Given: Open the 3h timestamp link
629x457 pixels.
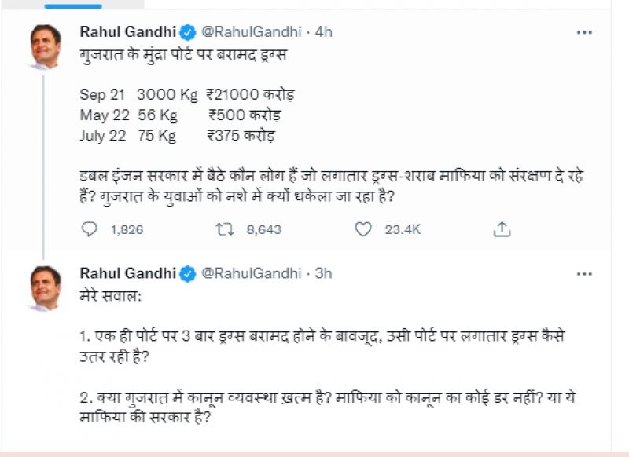Looking at the screenshot, I should (x=323, y=273).
